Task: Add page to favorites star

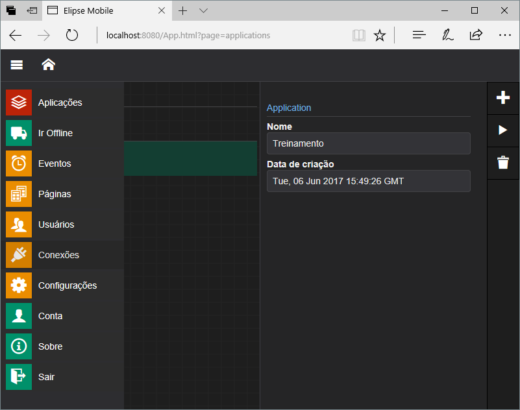Action: click(380, 36)
